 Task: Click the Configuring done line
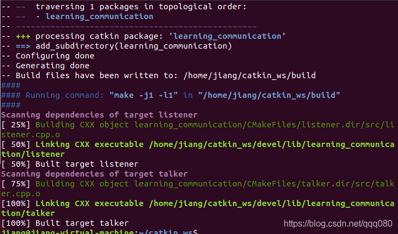coord(48,56)
